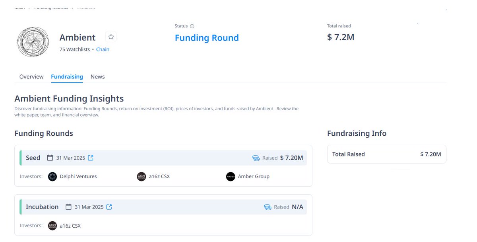Click coins icon beside Incubation Raised N/A
The image size is (477, 242).
pos(268,207)
